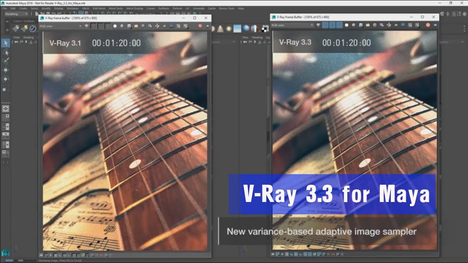Toggle red channel in V-Ray 3.3 buffer

tap(326, 25)
